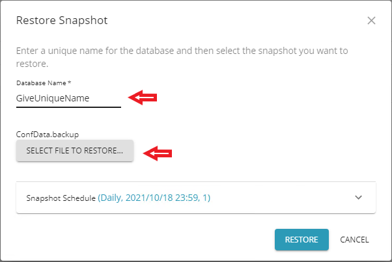The width and height of the screenshot is (392, 262).
Task: Click the Database Name field label
Action: point(40,83)
